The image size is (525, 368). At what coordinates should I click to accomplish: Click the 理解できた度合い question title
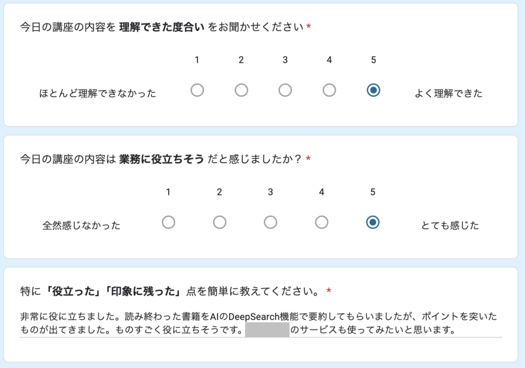162,27
